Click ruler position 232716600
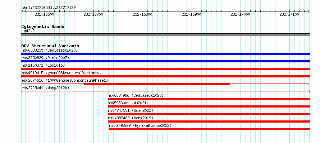The image size is (320, 143). coord(45,14)
